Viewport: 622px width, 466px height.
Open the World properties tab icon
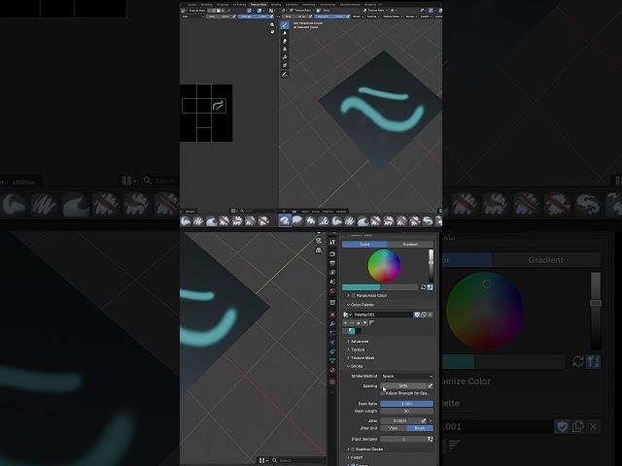(x=332, y=291)
